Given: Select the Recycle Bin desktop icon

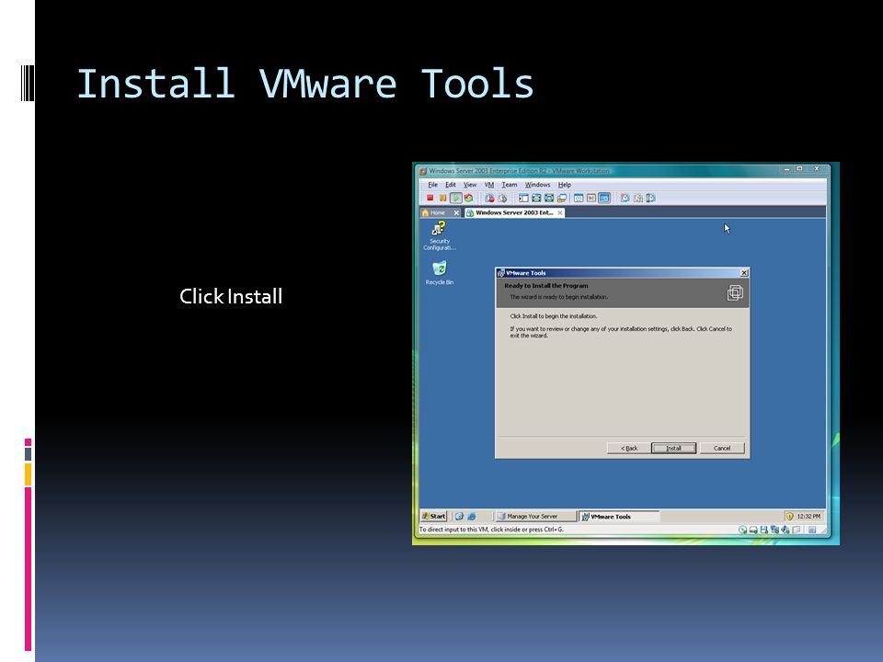Looking at the screenshot, I should [440, 273].
